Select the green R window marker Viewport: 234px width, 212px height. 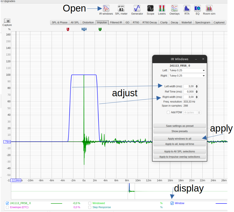(100, 29)
